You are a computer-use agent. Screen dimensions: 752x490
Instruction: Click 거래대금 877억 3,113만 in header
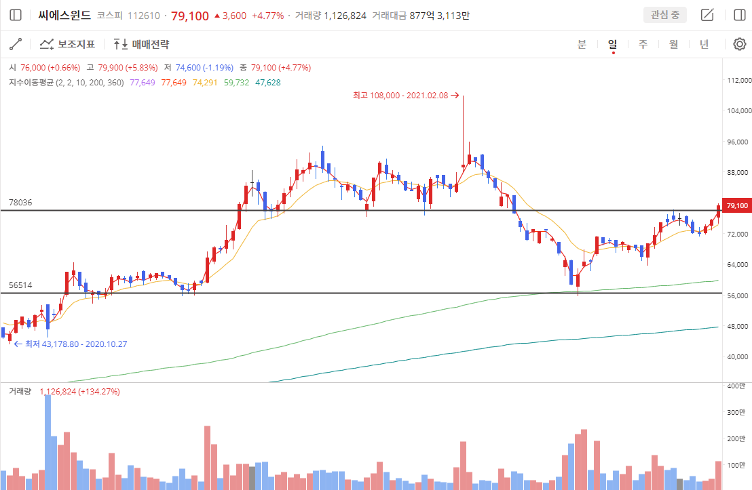click(x=421, y=16)
